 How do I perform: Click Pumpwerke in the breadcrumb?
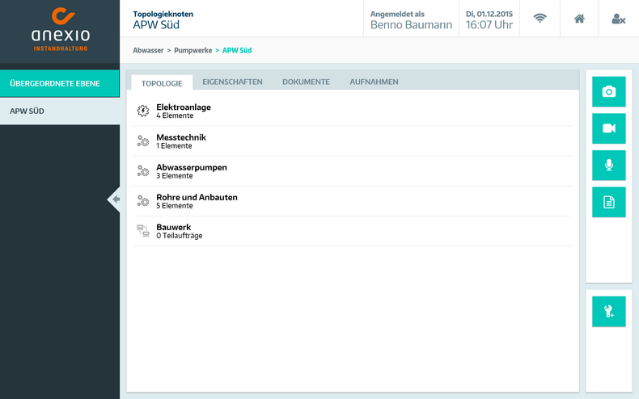pos(193,50)
